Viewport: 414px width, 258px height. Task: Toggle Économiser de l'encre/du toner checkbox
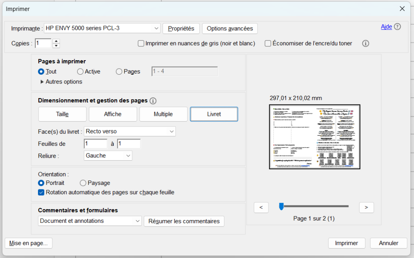[268, 44]
